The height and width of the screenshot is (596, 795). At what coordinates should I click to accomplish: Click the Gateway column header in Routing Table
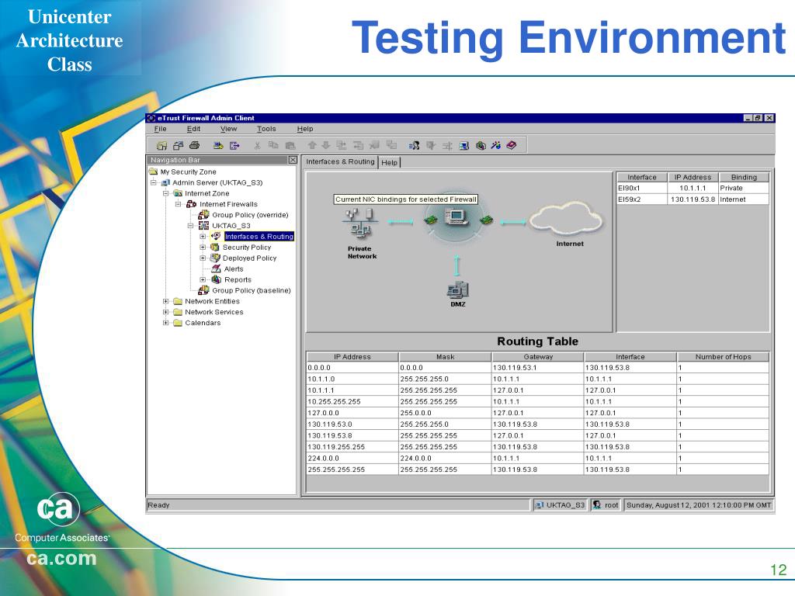pos(538,357)
